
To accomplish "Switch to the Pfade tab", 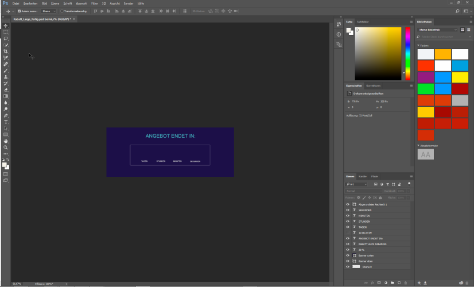I will (375, 176).
